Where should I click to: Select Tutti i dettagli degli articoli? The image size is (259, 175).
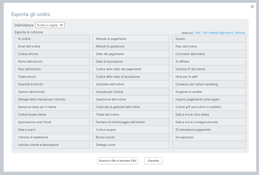(x=218, y=32)
